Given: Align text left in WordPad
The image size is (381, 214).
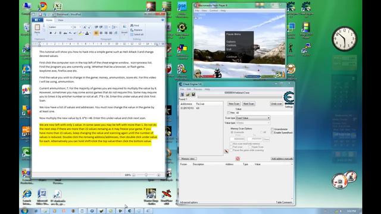Looking at the screenshot, I should 96,33.
